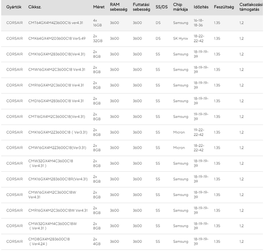
Task: Select part number CMW16GX4M2Z3600C18(Ver3.31)
Action: pos(57,148)
